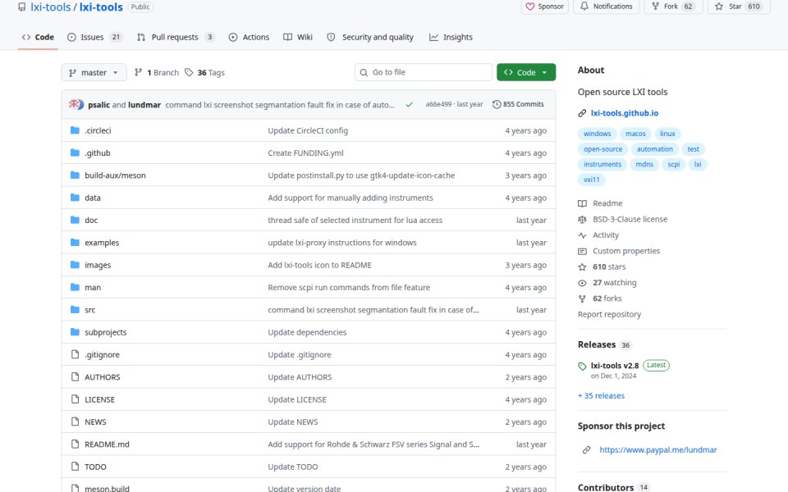
Task: Open commit history via the clock icon
Action: [497, 104]
